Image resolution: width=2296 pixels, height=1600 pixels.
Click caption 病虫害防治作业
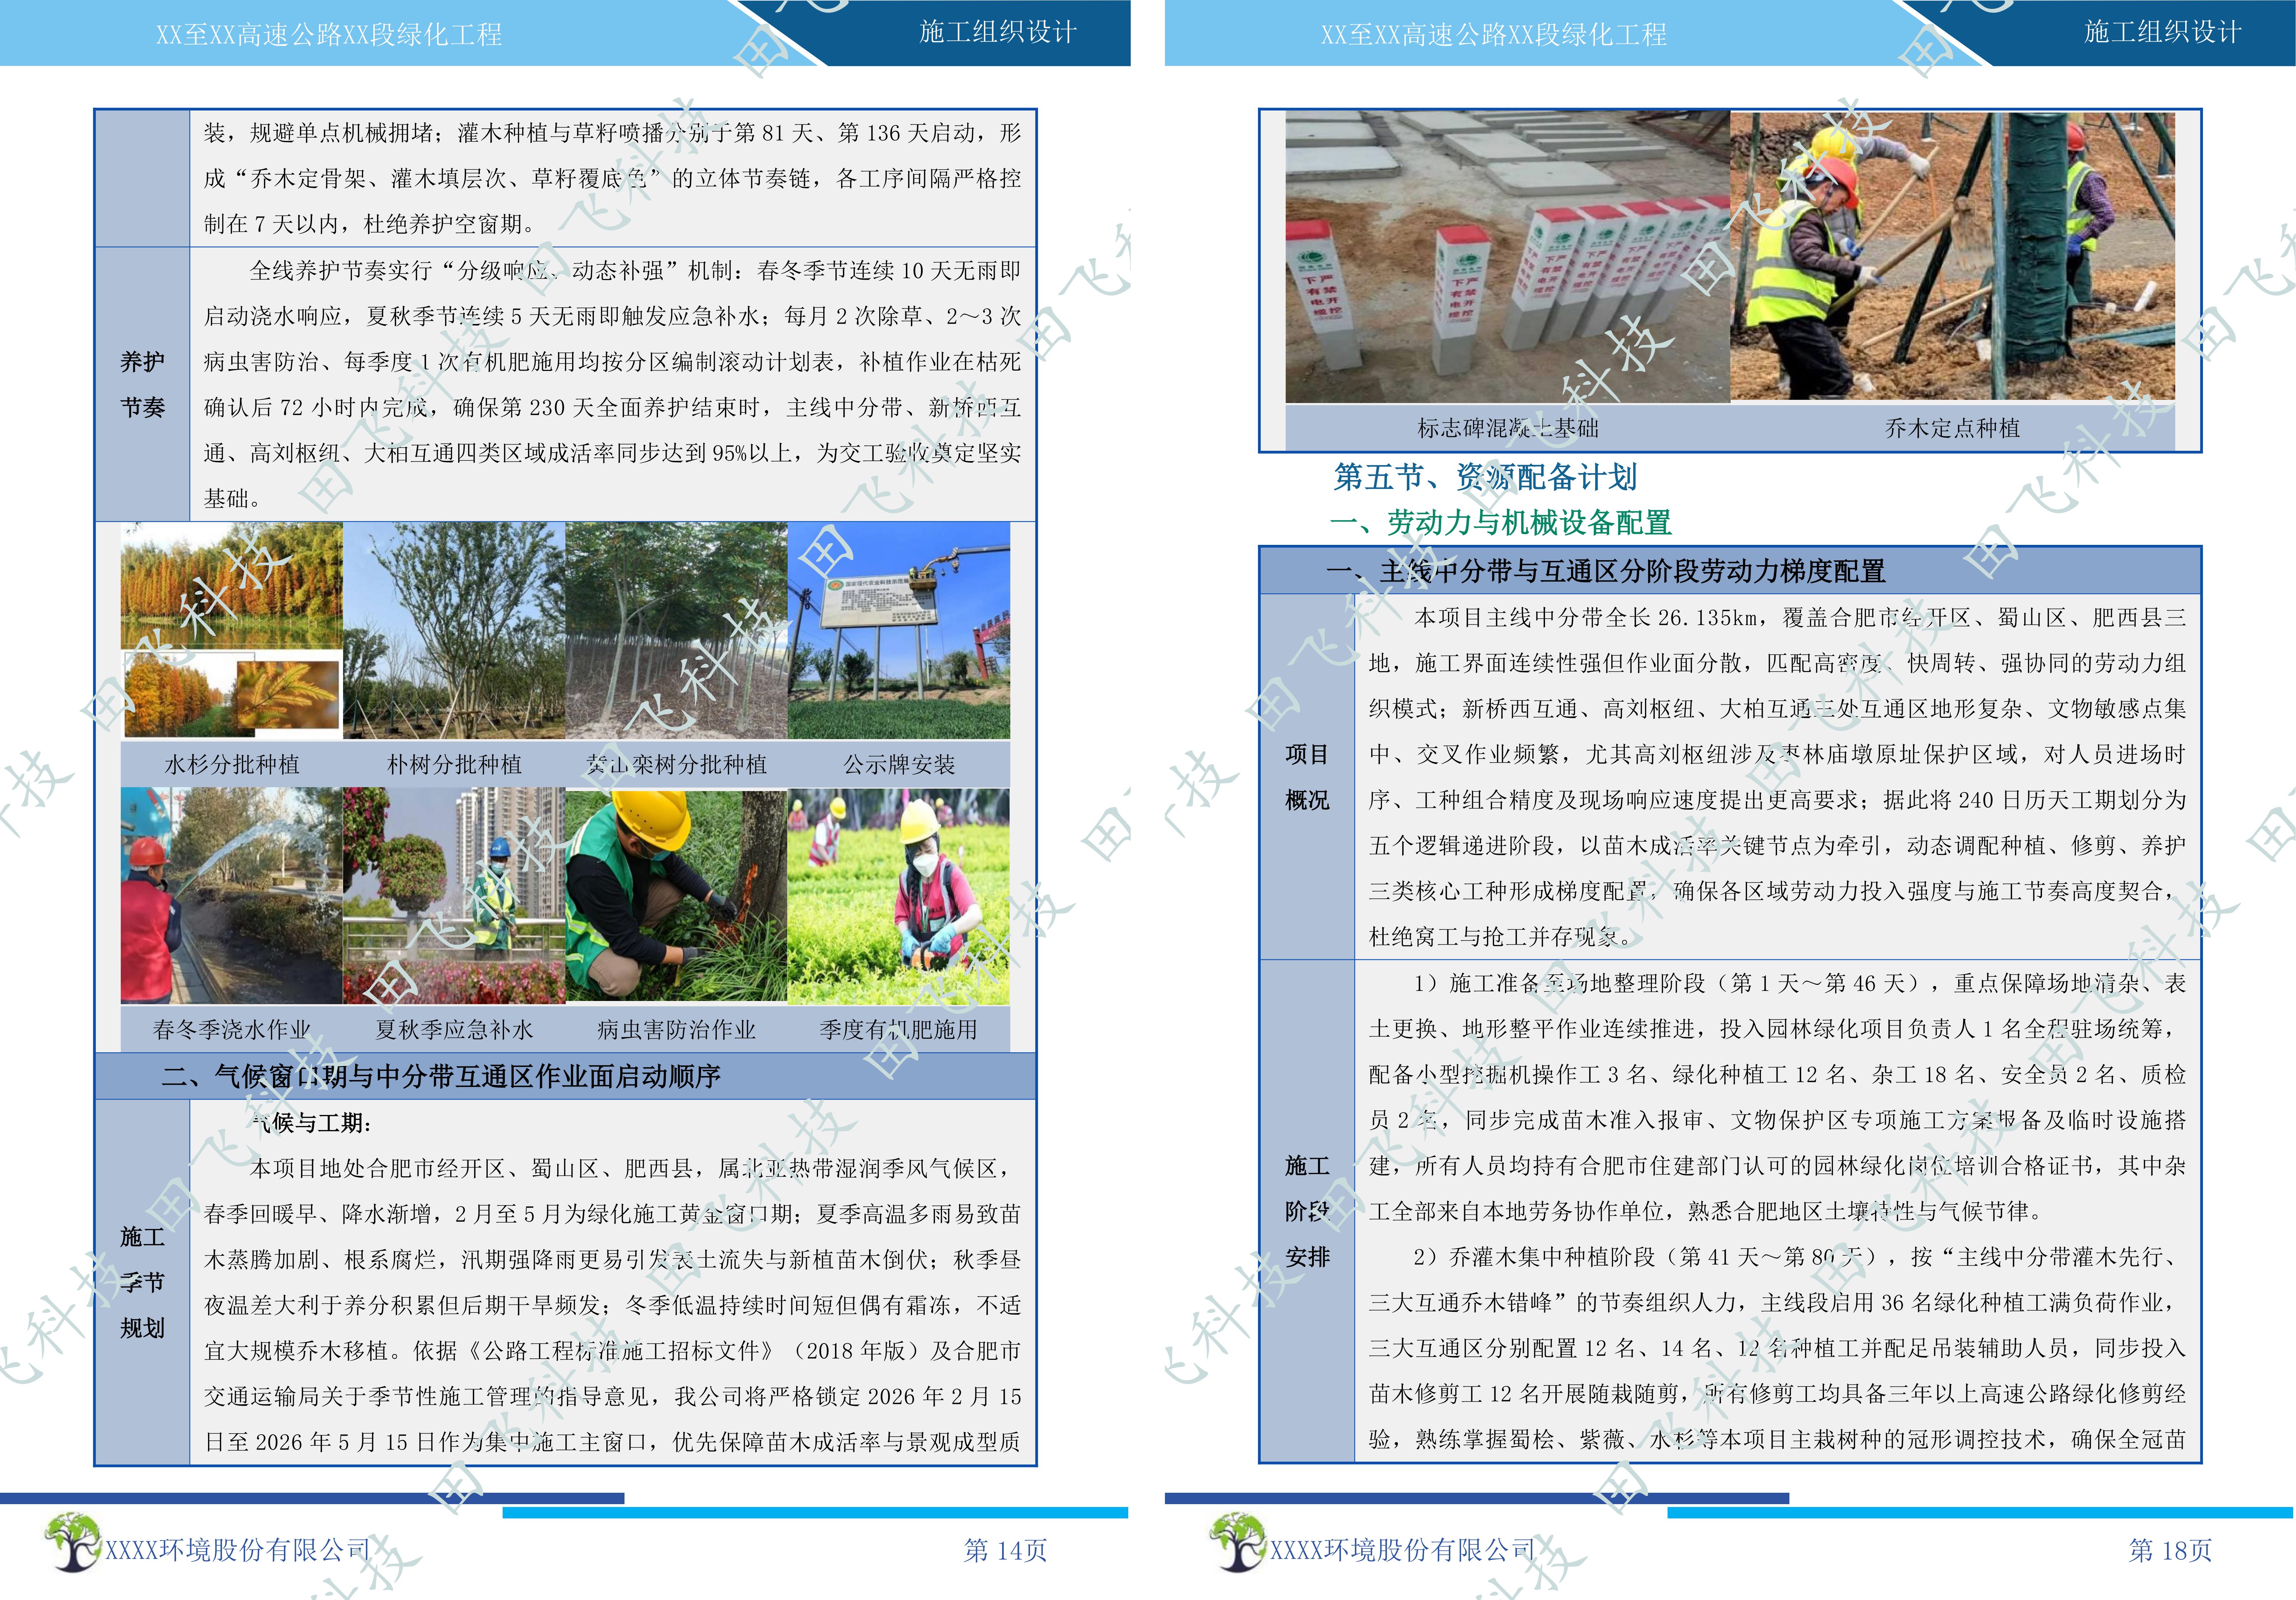tap(676, 1029)
